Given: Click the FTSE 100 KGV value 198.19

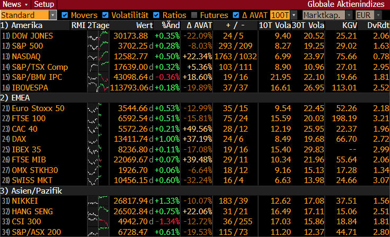Looking at the screenshot, I should pos(344,118).
